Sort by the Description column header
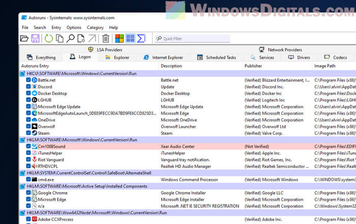Viewport: 356px width, 224px height. coord(201,66)
